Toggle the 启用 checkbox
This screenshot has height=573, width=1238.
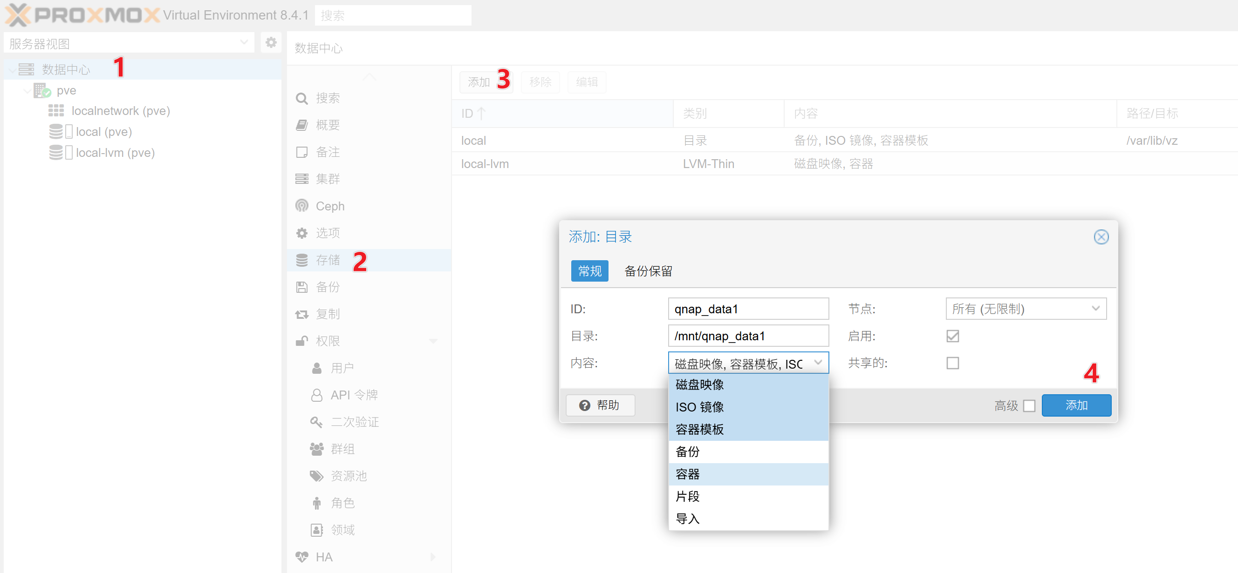coord(952,336)
